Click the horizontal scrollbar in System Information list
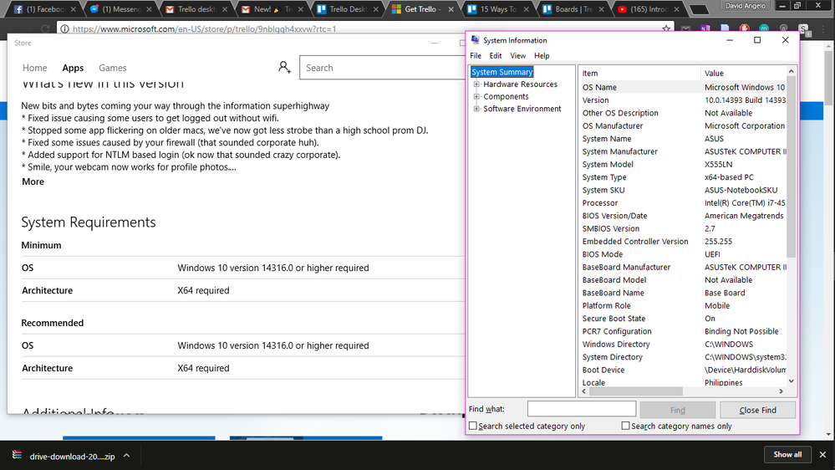 coord(638,391)
